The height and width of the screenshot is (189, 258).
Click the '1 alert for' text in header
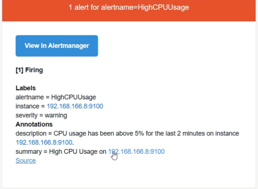[x=84, y=7]
